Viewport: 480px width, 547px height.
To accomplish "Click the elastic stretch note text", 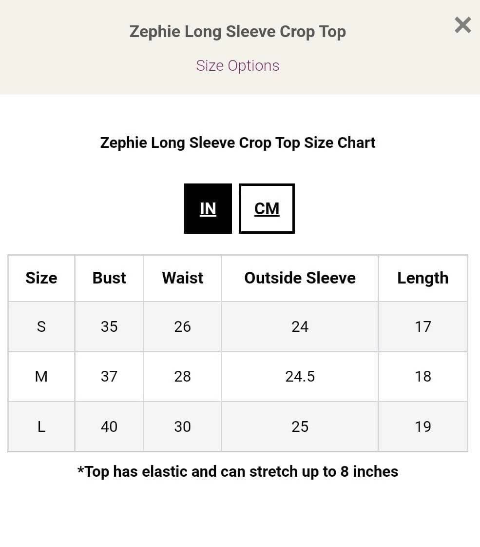I will [x=237, y=471].
